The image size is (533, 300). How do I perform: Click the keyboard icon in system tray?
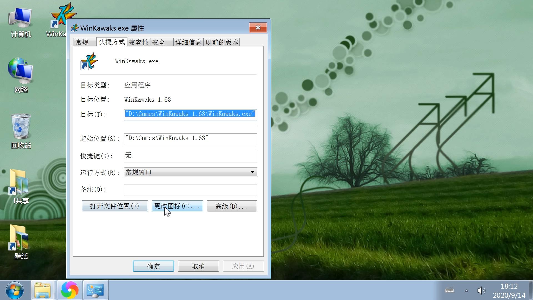click(450, 290)
